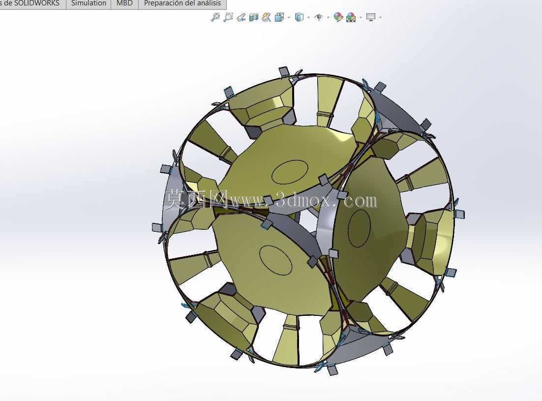This screenshot has width=542, height=401.
Task: Expand the View Settings dropdown arrow
Action: (380, 17)
